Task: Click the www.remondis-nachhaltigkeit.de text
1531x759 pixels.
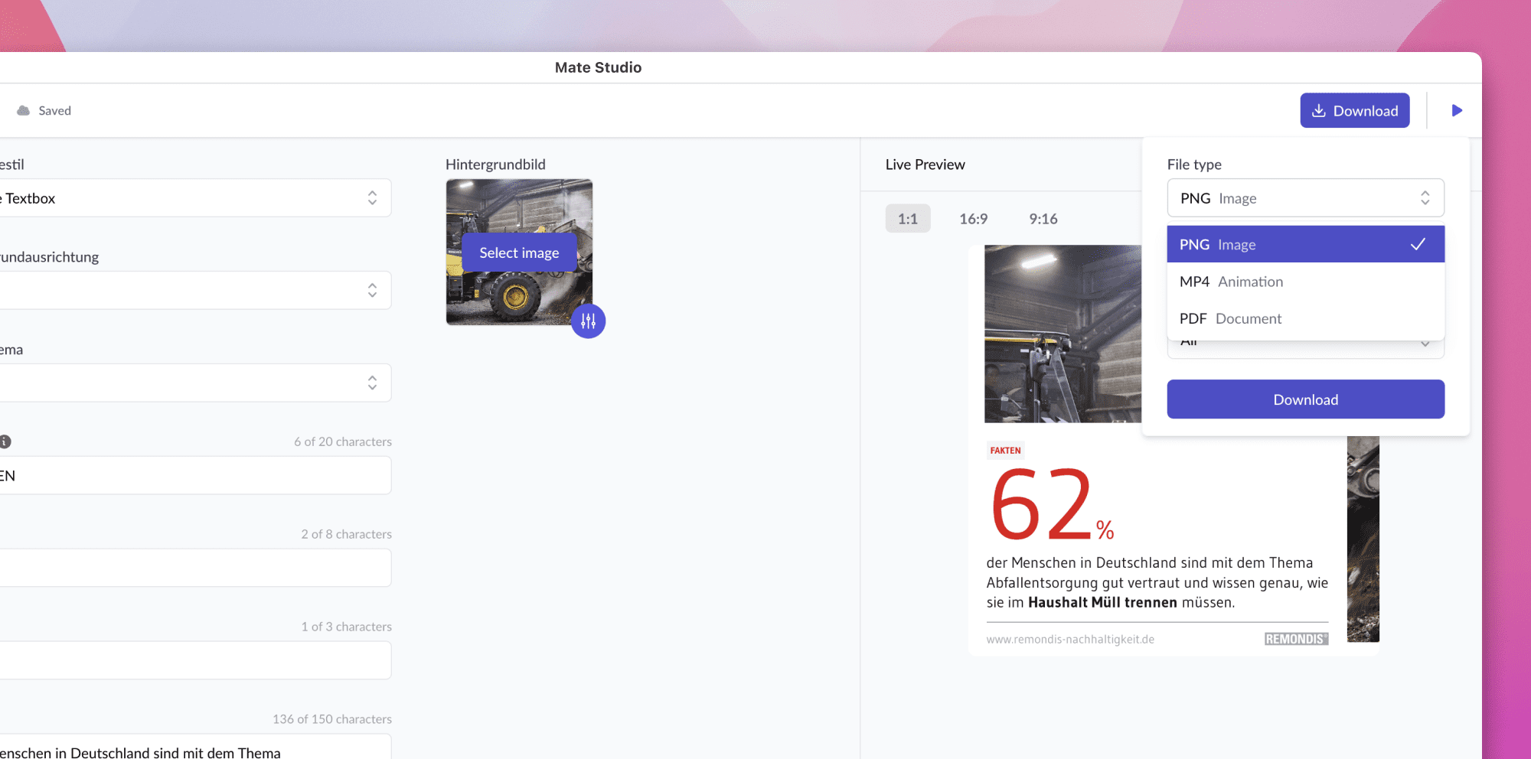Action: [1070, 640]
